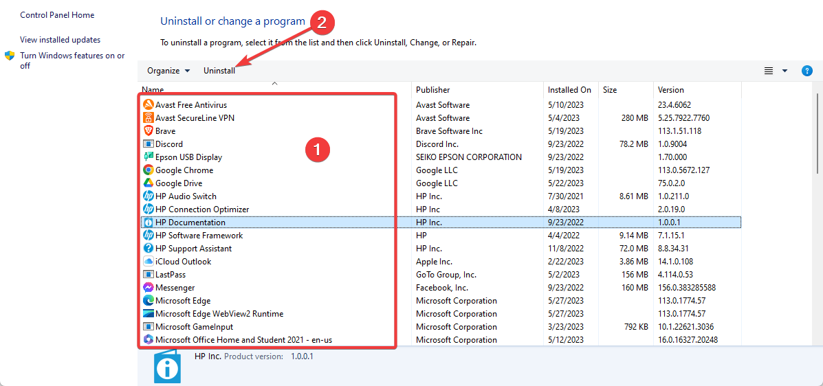
Task: Select the Google Drive entry
Action: [x=179, y=183]
